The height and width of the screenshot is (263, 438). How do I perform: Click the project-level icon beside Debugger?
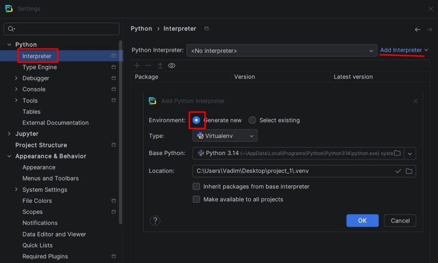click(x=114, y=78)
